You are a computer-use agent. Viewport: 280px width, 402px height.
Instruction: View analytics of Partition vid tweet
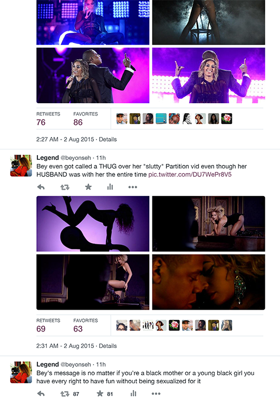tap(110, 187)
